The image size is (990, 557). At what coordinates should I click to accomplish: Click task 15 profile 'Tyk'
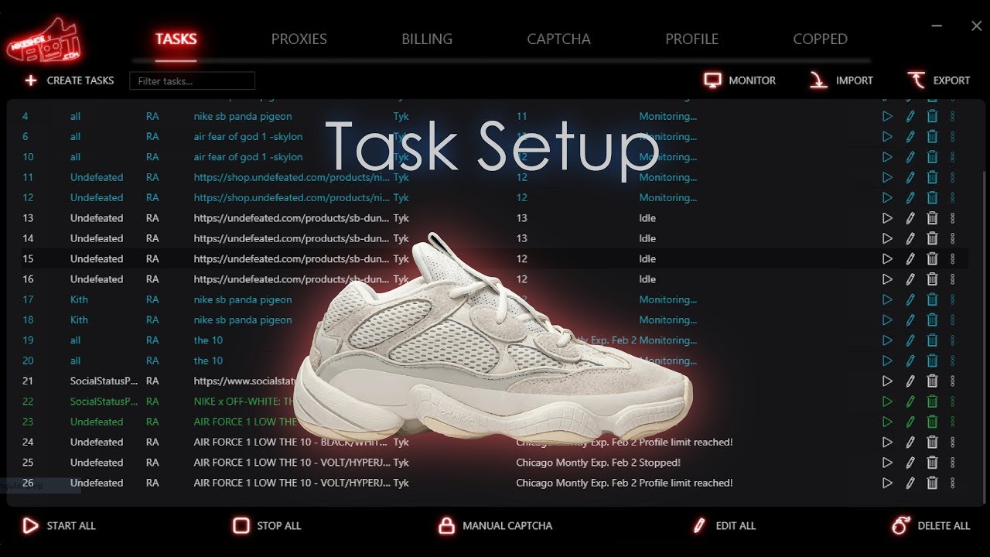[401, 259]
